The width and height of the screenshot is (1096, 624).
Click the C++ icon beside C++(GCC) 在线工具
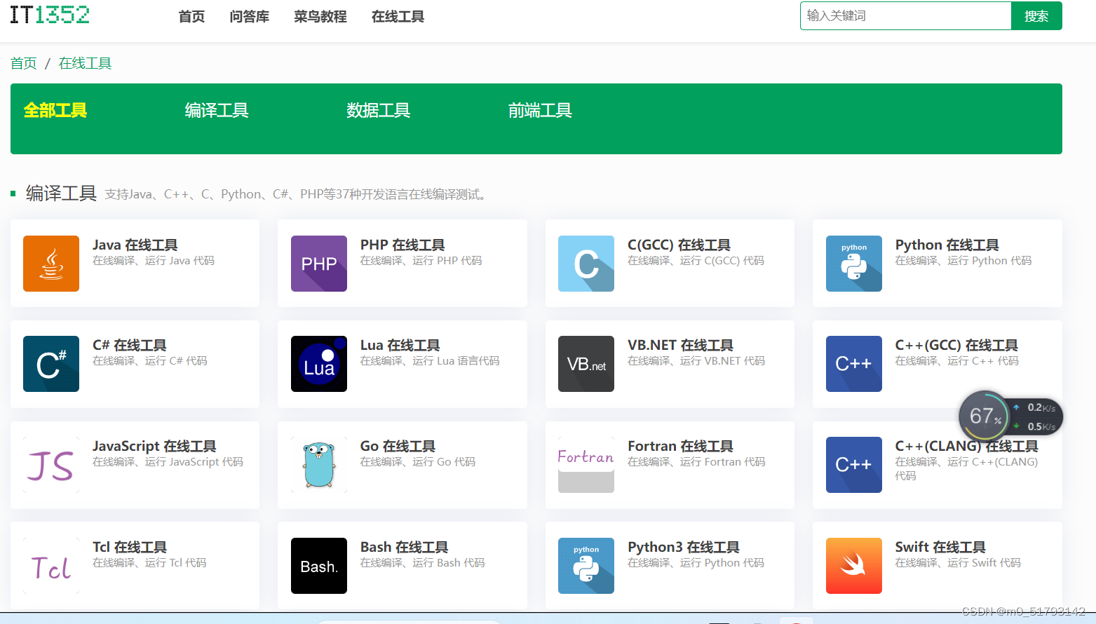(x=854, y=364)
